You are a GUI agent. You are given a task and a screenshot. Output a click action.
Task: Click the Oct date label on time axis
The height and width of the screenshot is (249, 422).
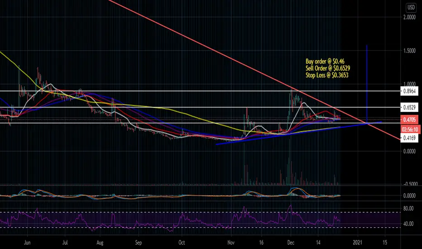182,243
